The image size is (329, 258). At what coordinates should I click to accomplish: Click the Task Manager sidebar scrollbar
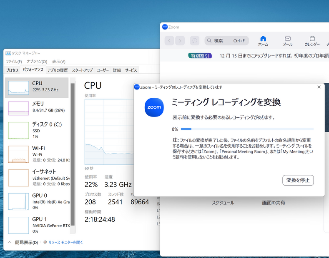click(x=73, y=154)
